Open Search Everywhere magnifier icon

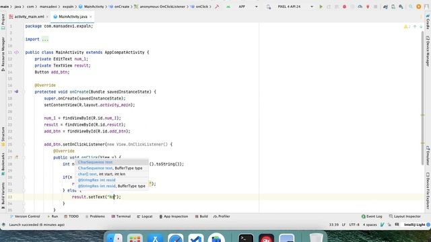[411, 7]
